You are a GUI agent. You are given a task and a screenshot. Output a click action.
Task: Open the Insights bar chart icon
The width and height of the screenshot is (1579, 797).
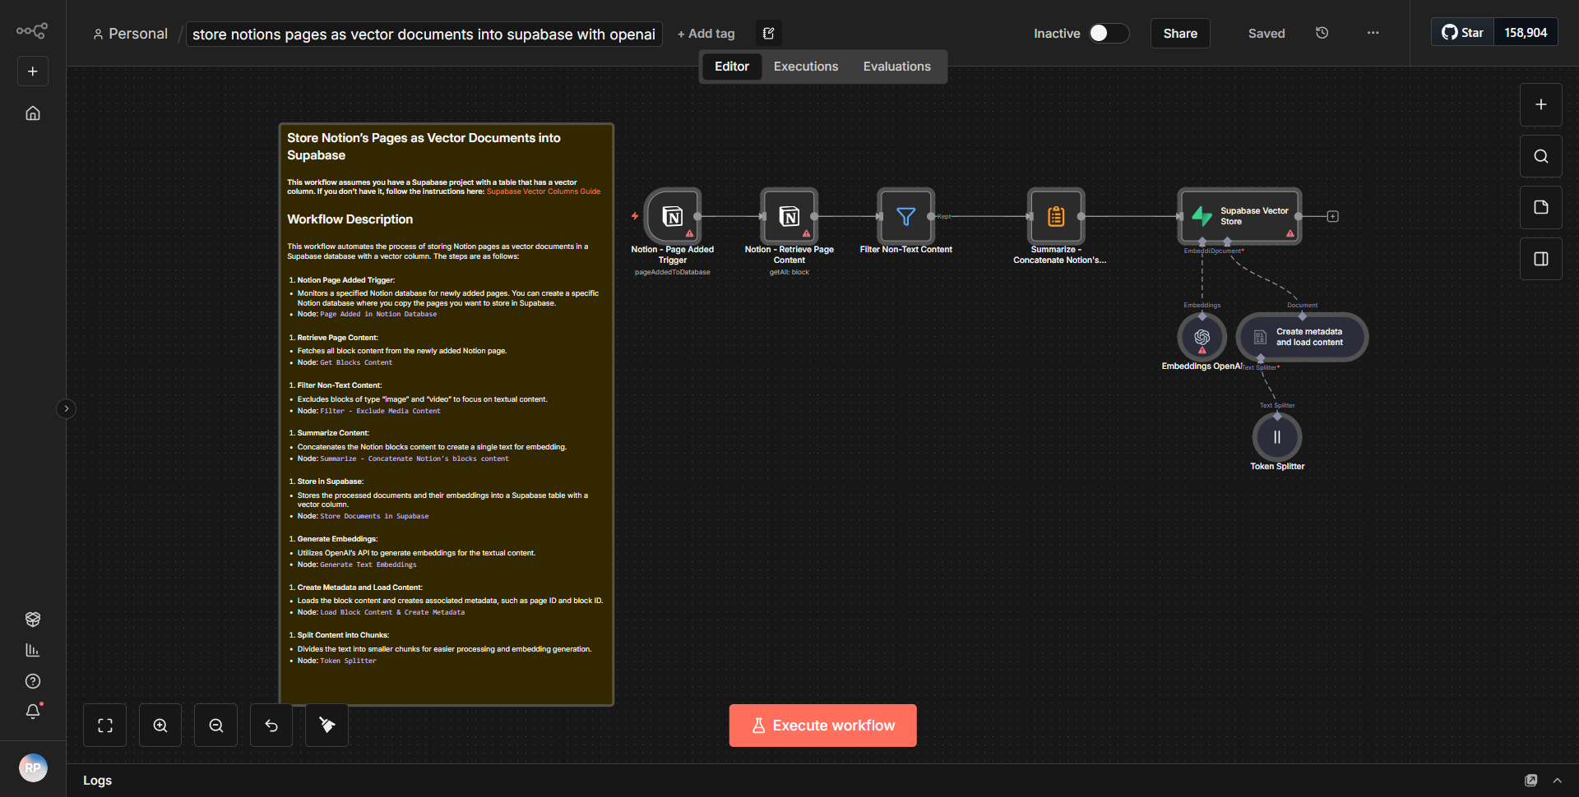[33, 650]
